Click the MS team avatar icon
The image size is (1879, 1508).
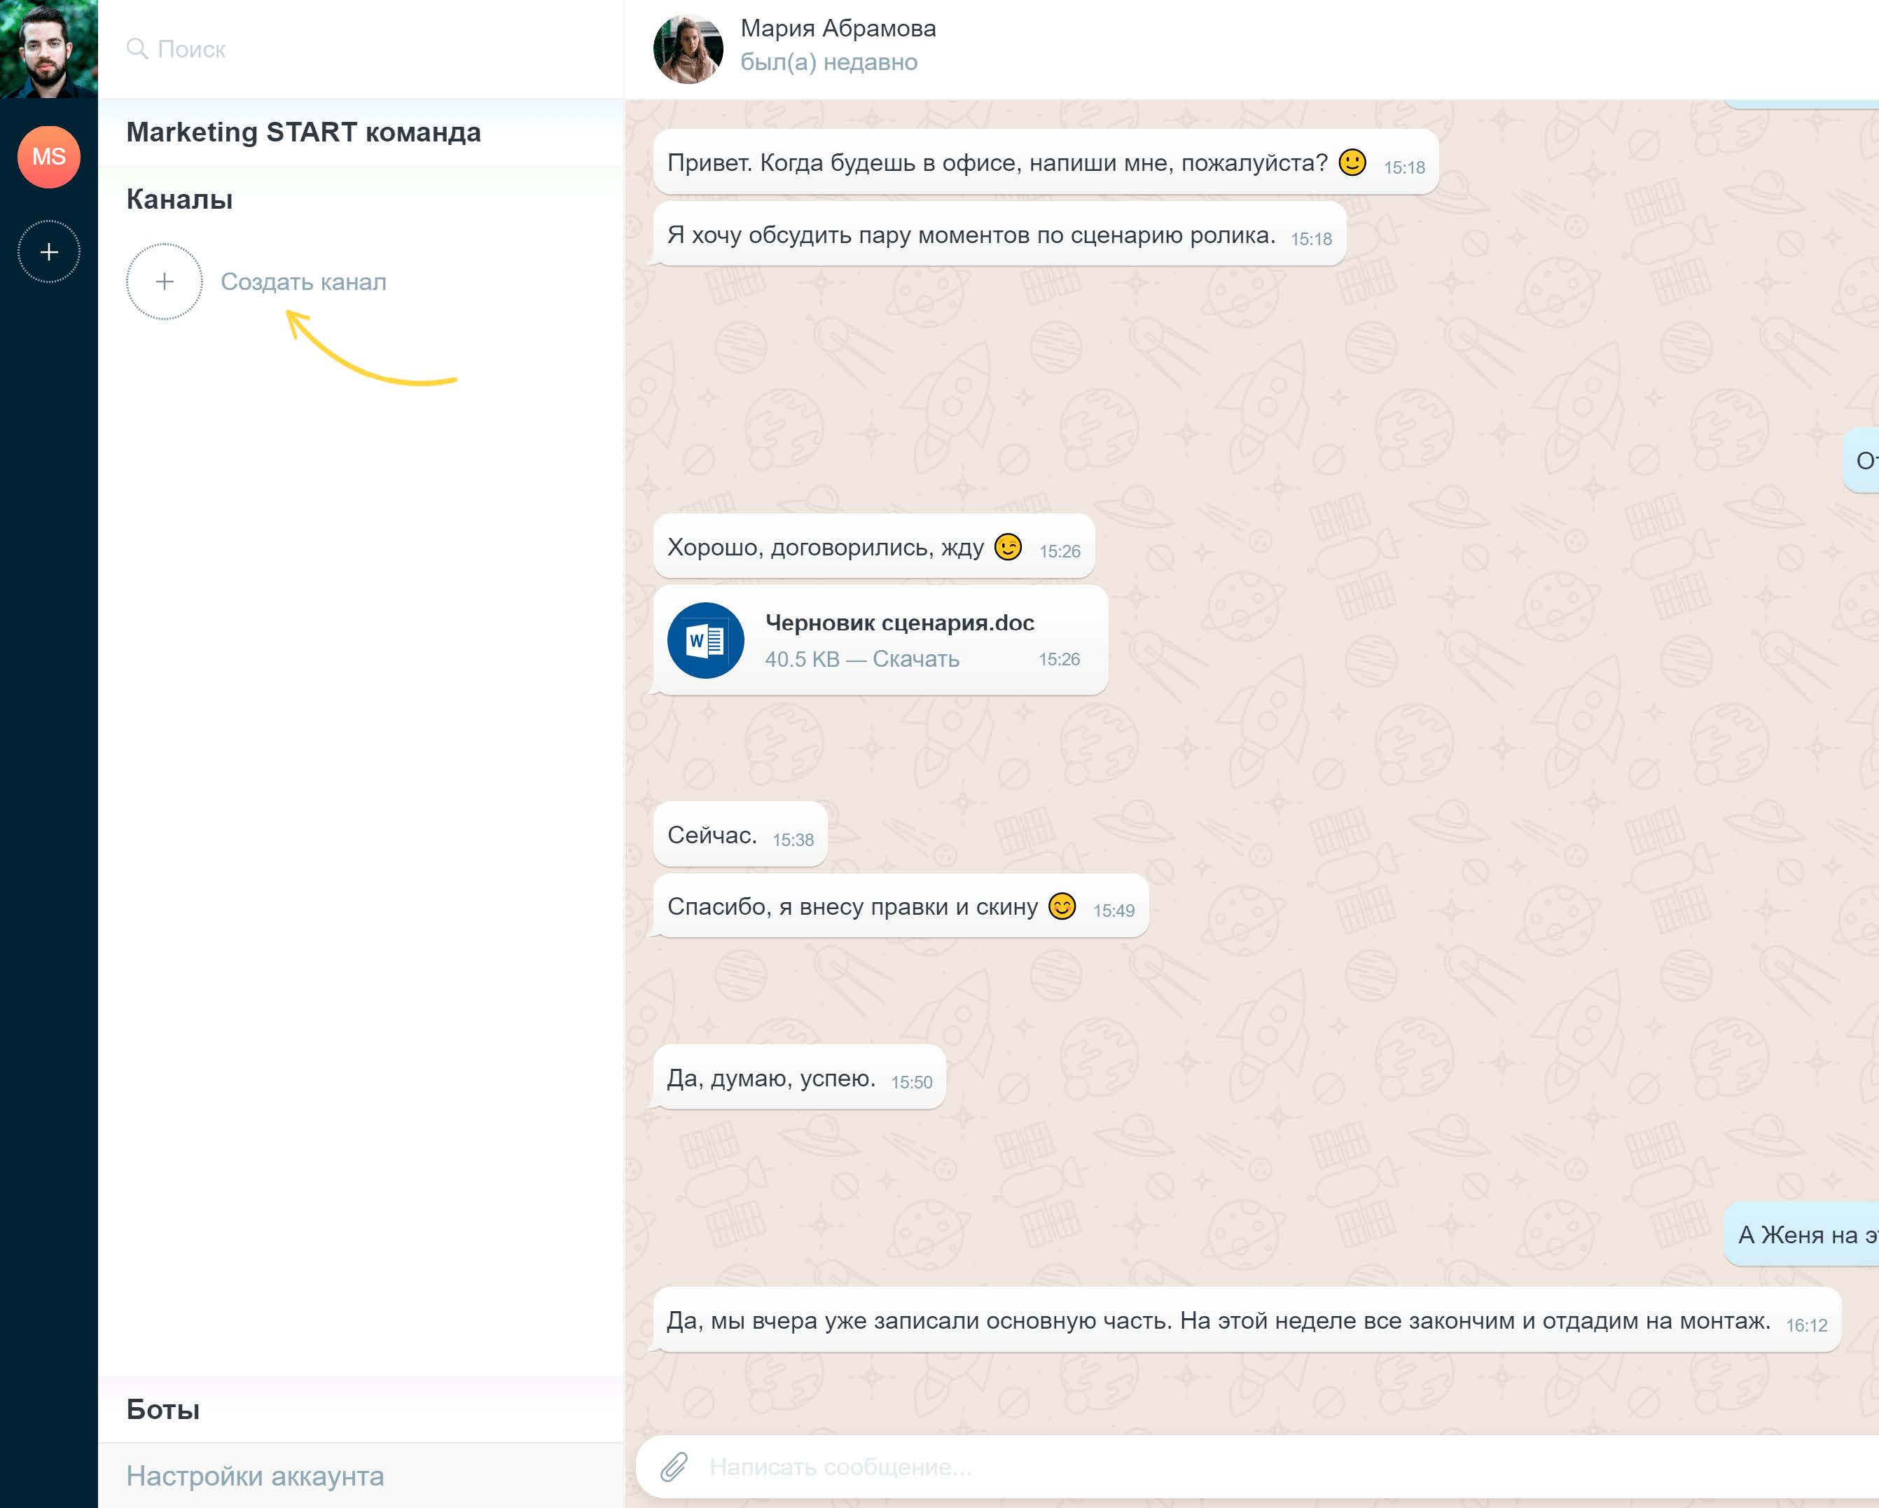[x=49, y=157]
